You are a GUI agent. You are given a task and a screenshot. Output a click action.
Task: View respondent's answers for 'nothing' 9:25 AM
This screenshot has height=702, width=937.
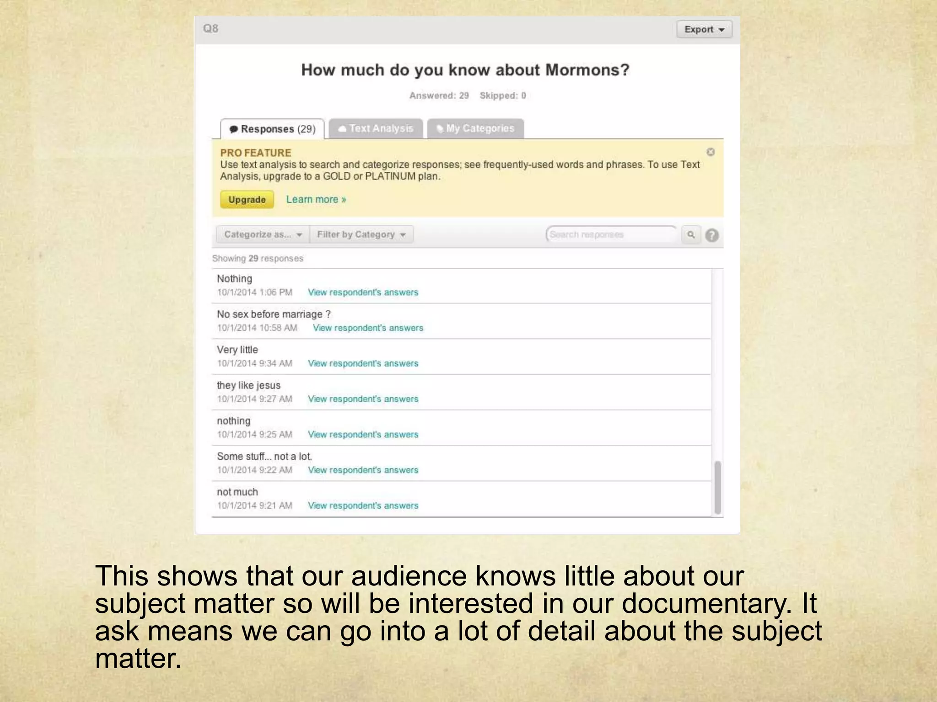tap(363, 435)
